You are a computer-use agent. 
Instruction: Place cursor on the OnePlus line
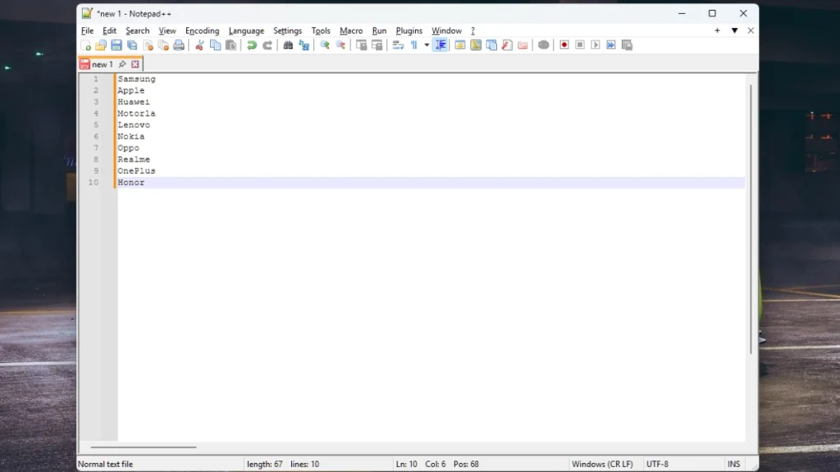137,171
